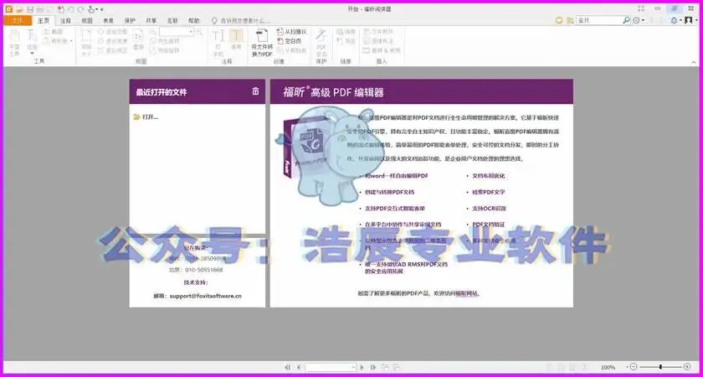The image size is (703, 377).
Task: Click the ribbon zoom-out magnifier icon
Action: tap(153, 32)
